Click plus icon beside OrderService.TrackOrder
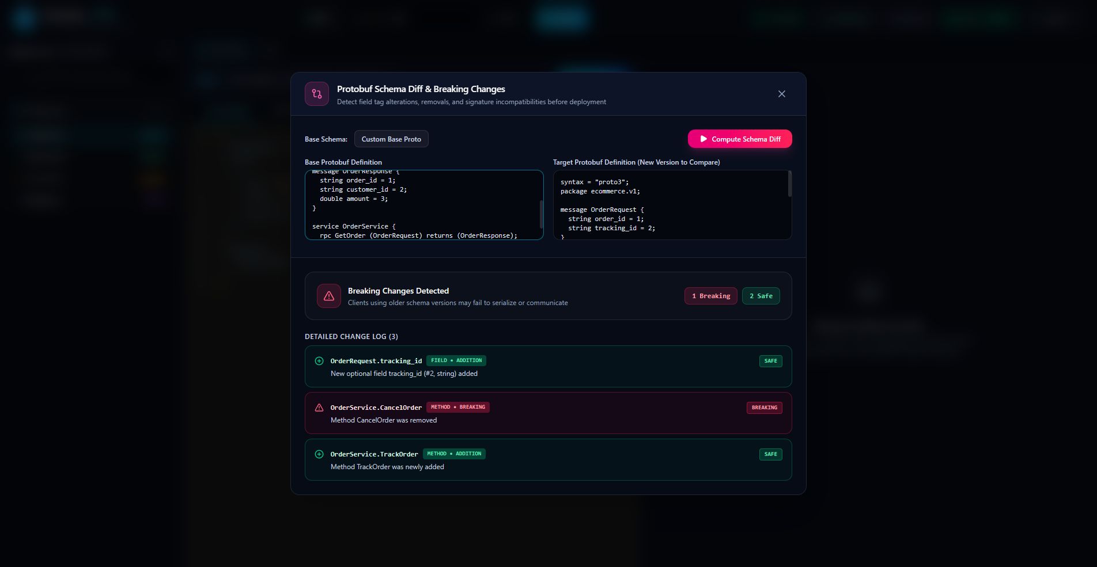Viewport: 1097px width, 567px height. pyautogui.click(x=319, y=454)
